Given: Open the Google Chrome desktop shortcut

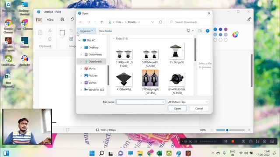Looking at the screenshot, I should point(8,27).
